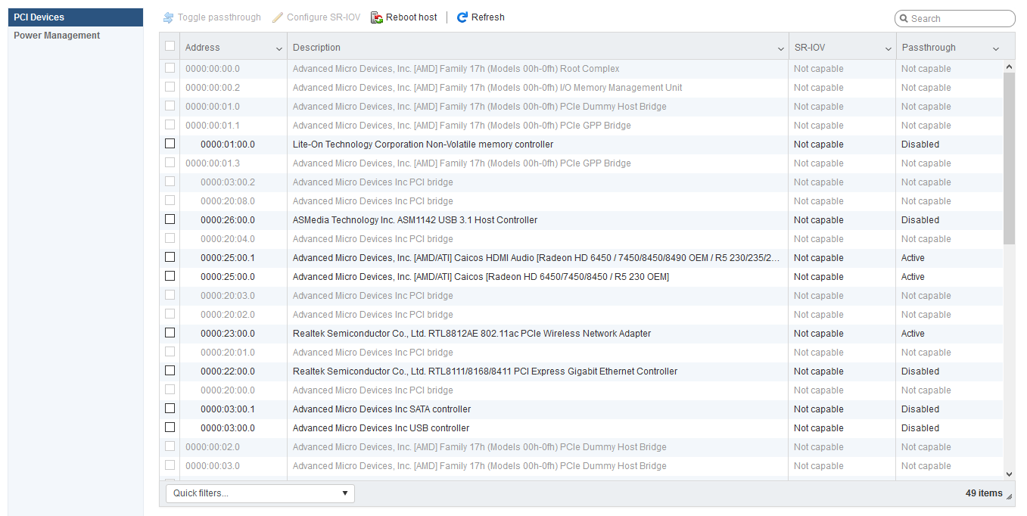Image resolution: width=1027 pixels, height=516 pixels.
Task: Click Root Complex description at 0000:00:00.0
Action: pos(456,69)
